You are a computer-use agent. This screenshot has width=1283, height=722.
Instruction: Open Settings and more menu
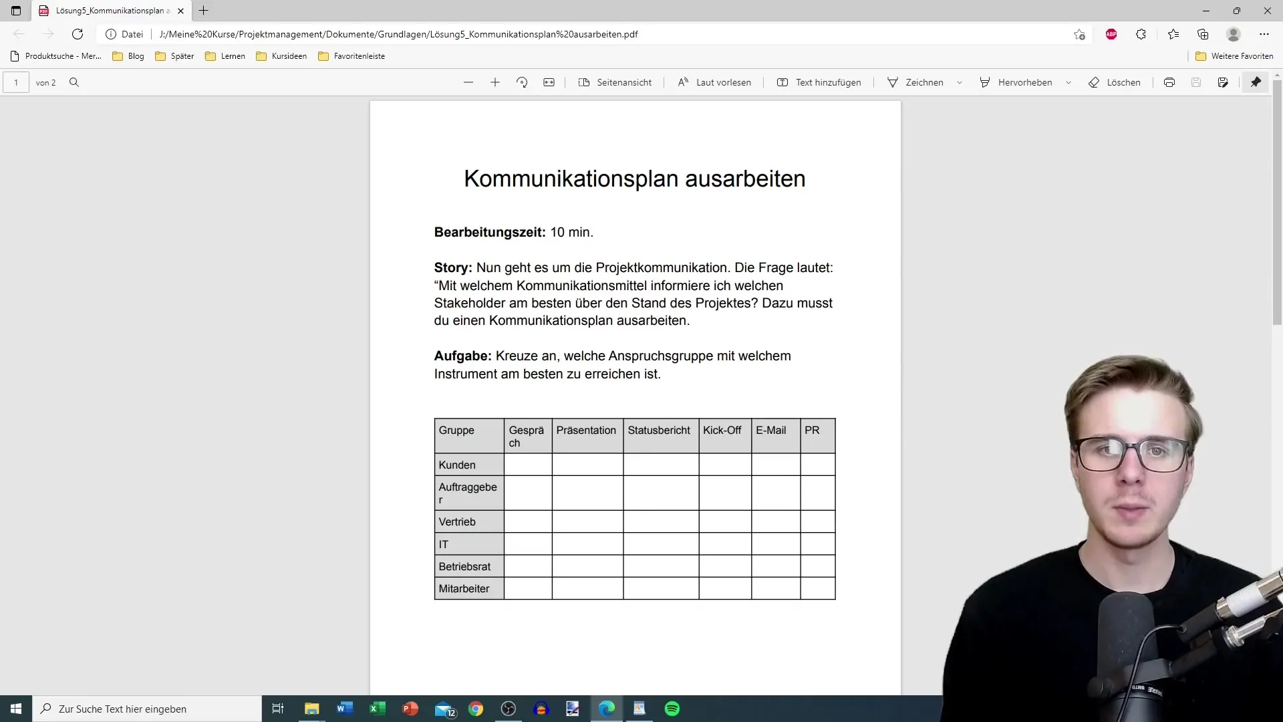[1264, 34]
